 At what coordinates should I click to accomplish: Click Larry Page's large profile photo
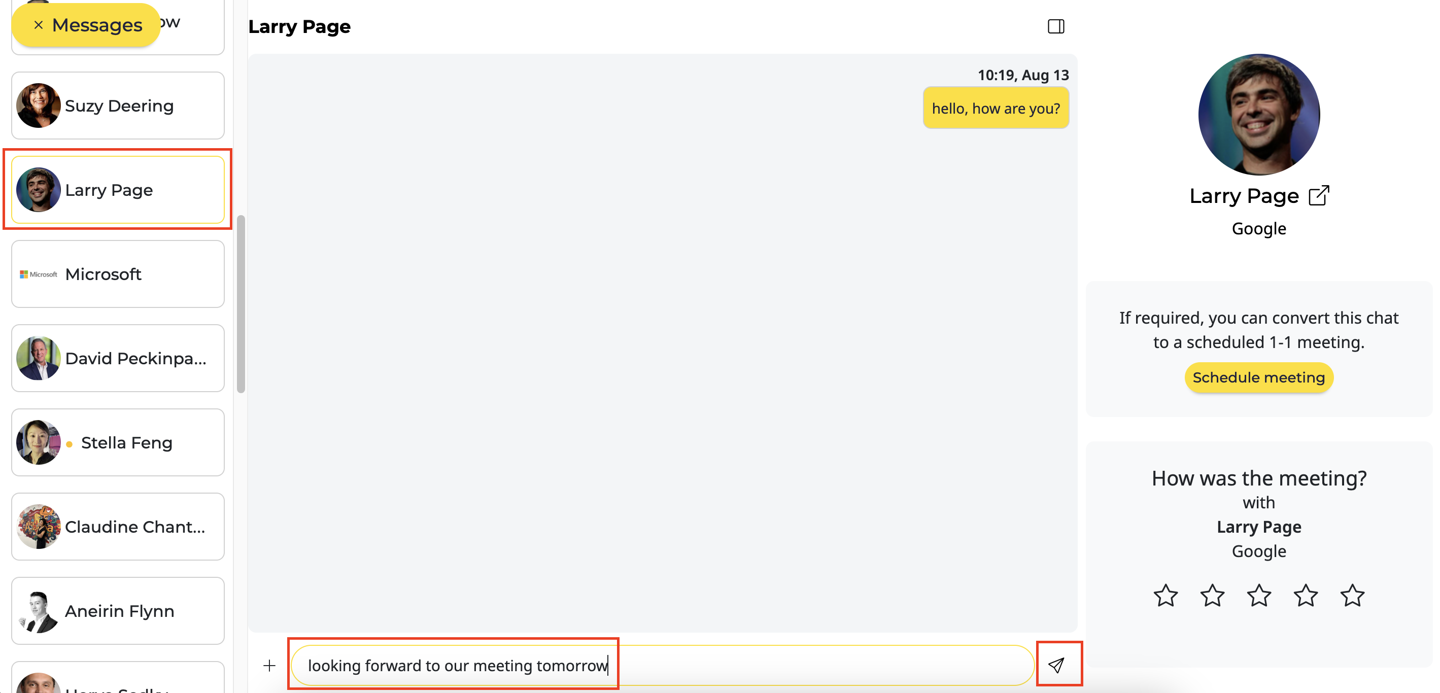(x=1258, y=115)
